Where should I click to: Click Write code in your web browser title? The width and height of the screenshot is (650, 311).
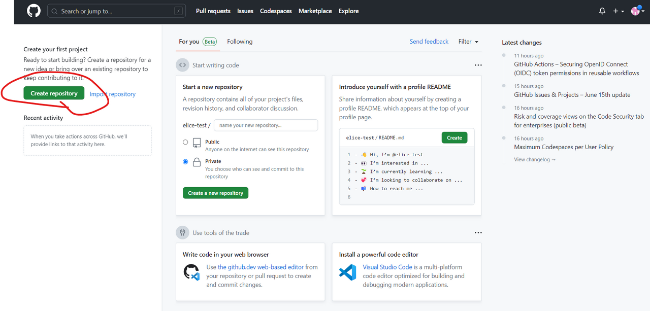click(226, 255)
